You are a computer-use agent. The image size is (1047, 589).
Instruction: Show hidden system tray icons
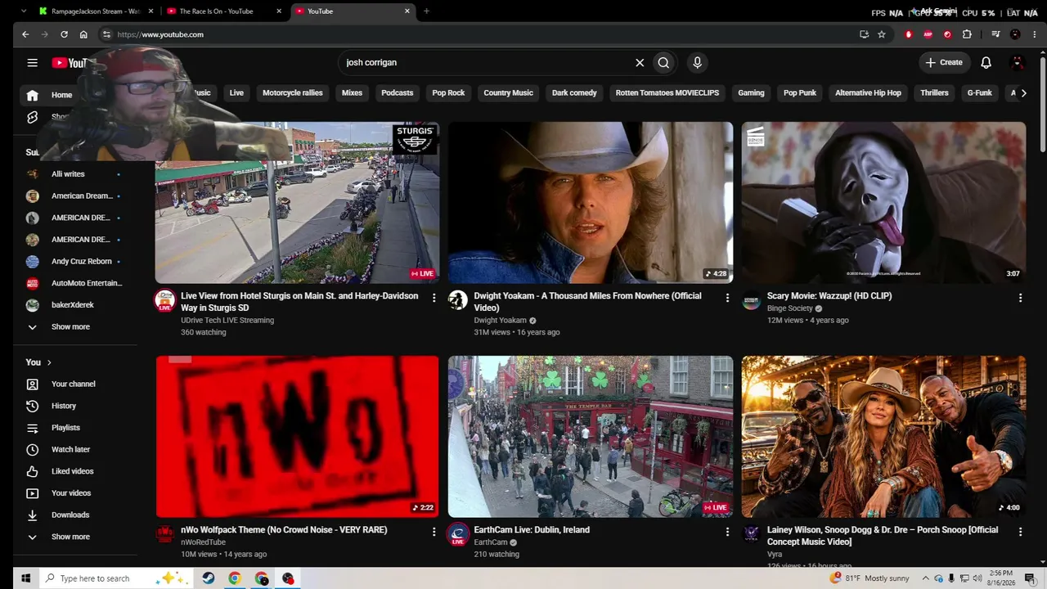[926, 578]
